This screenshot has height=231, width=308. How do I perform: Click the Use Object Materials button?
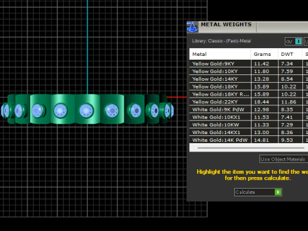tap(284, 159)
